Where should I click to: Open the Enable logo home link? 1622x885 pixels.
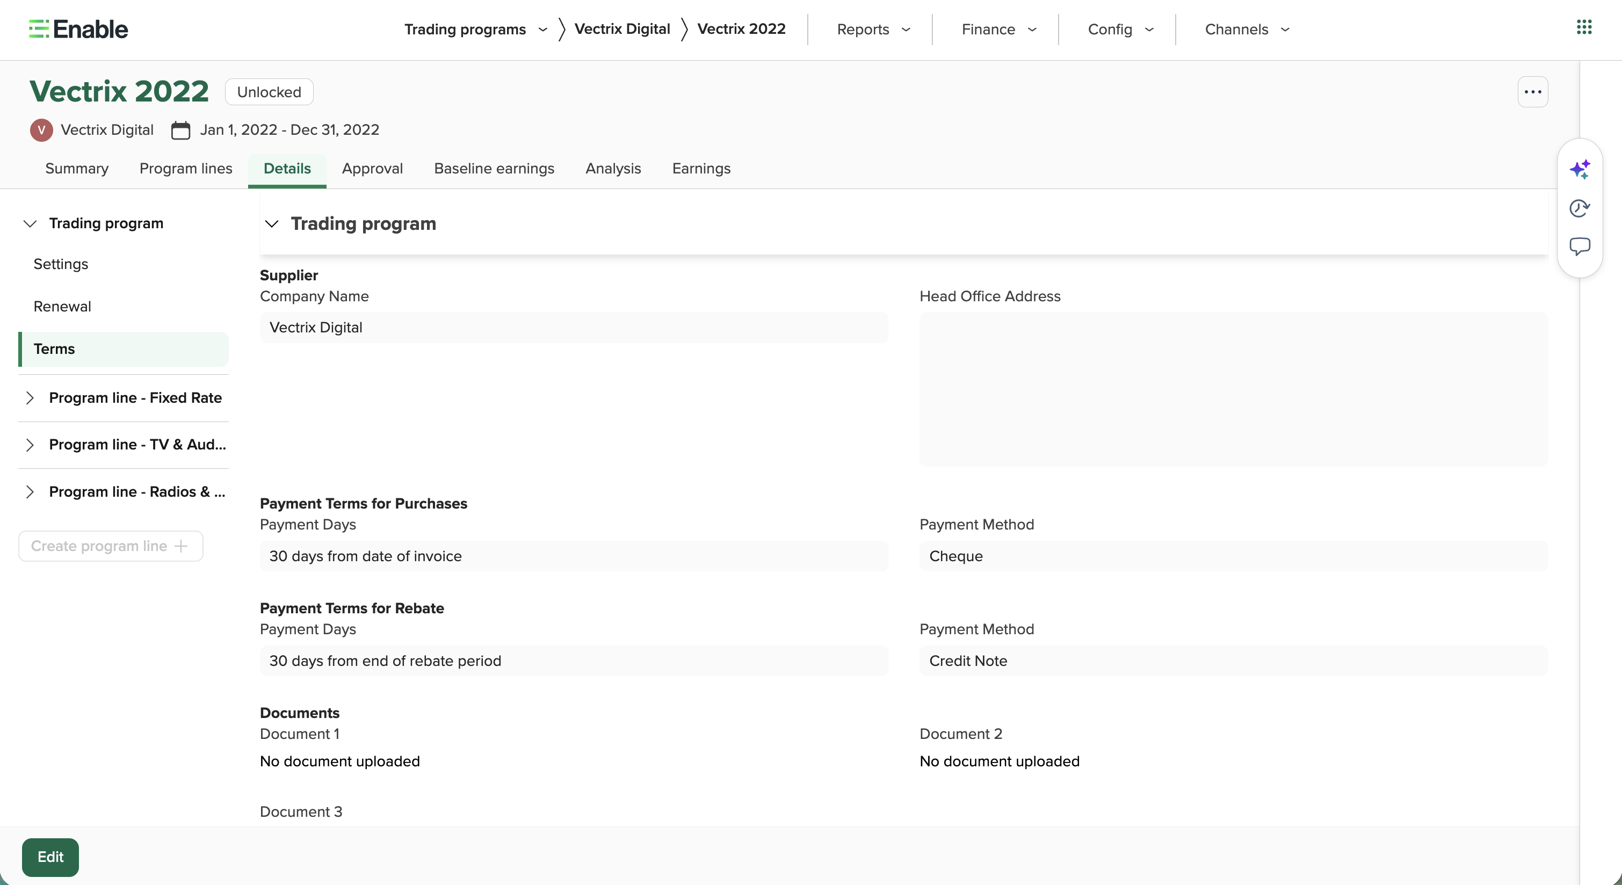pos(78,29)
